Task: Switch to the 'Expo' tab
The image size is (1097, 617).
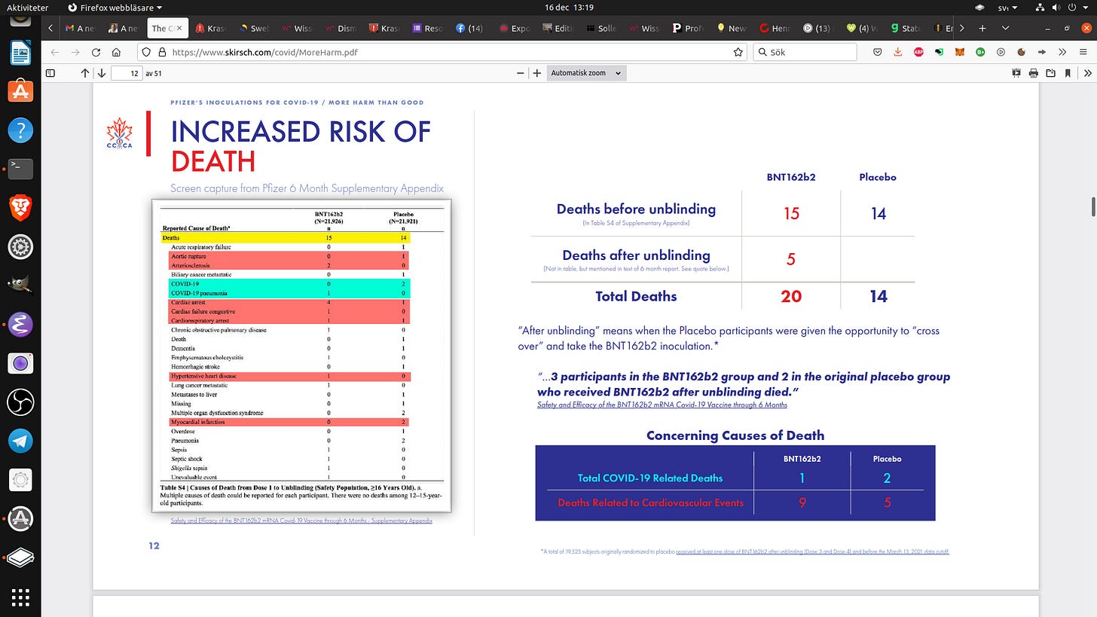Action: (x=515, y=28)
